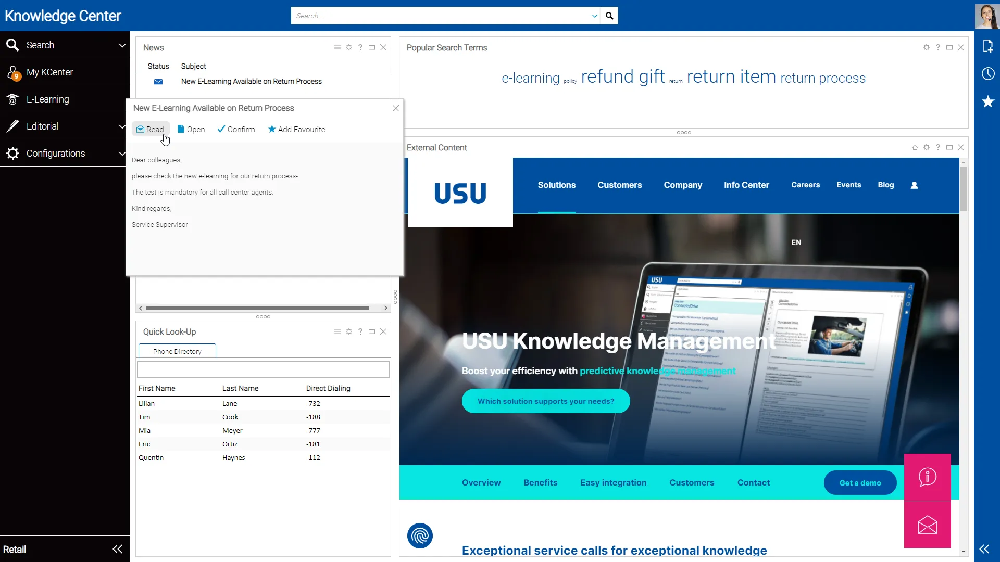Collapse the left sidebar with the double-arrow toggle
This screenshot has height=562, width=1000.
(x=117, y=549)
